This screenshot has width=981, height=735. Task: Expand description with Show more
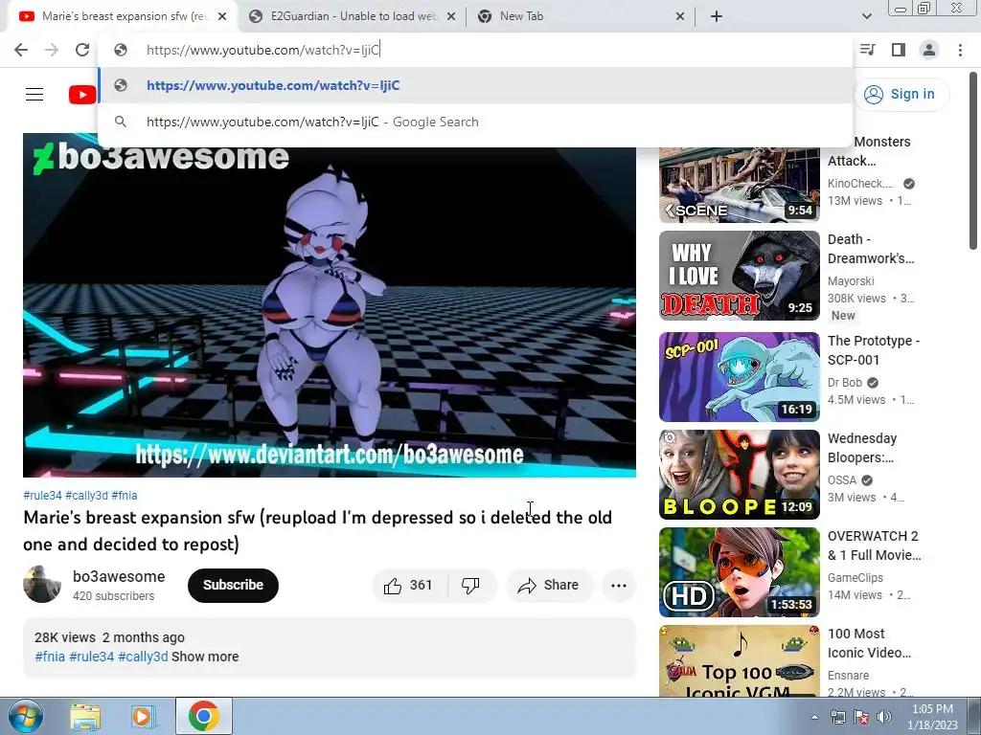point(205,657)
